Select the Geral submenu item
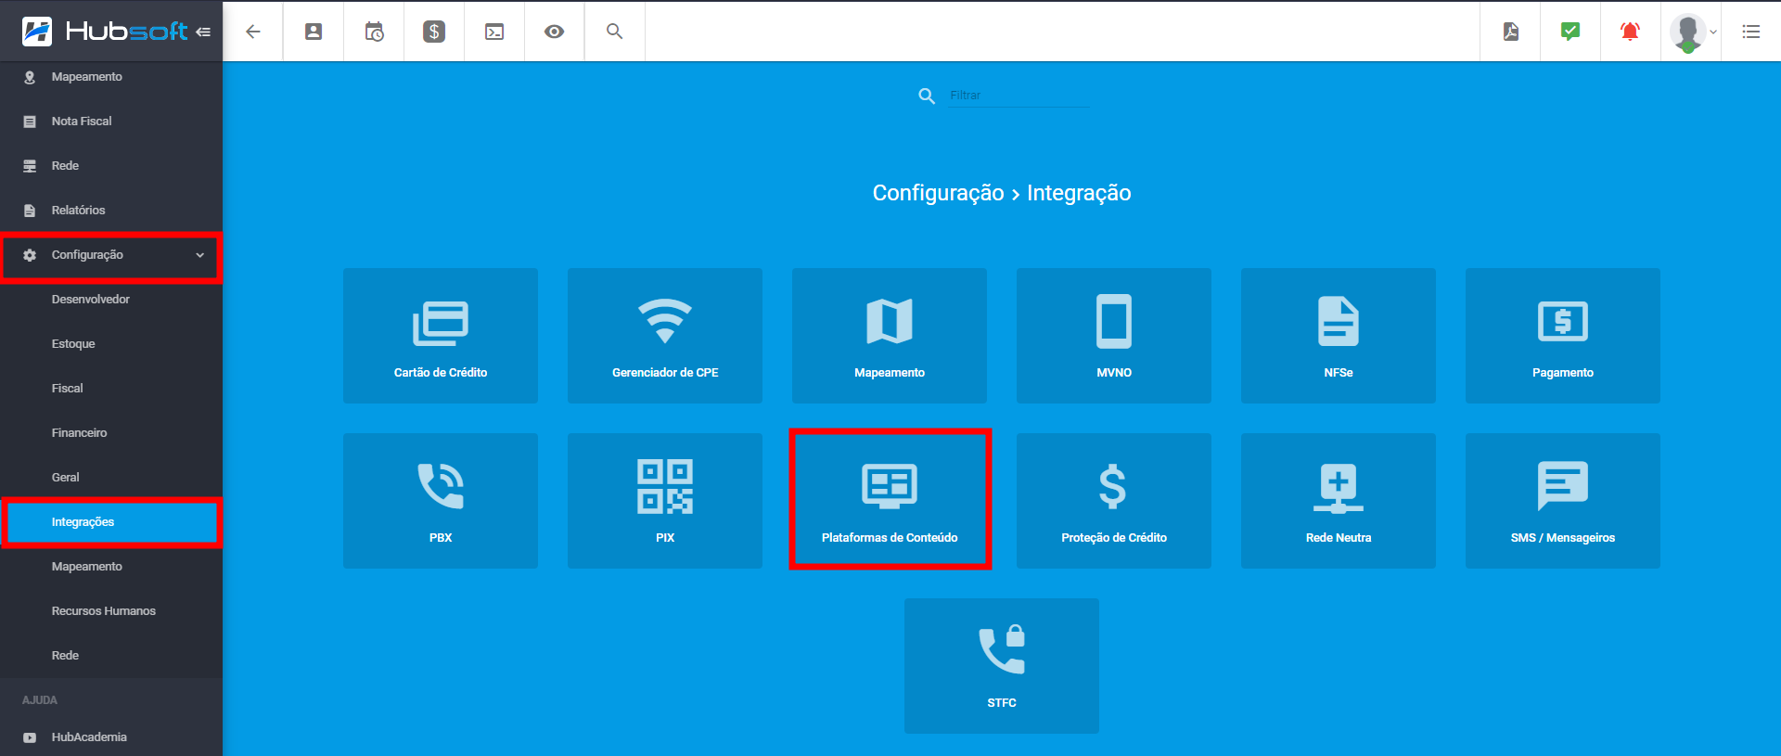This screenshot has height=756, width=1781. point(111,478)
